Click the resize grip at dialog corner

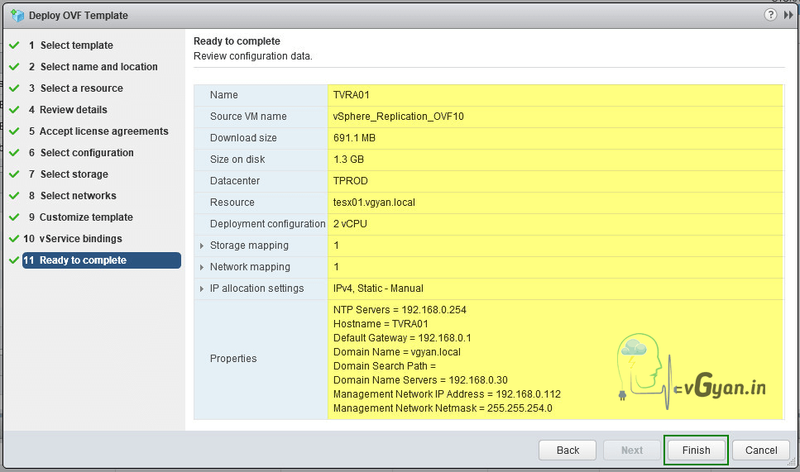click(792, 462)
